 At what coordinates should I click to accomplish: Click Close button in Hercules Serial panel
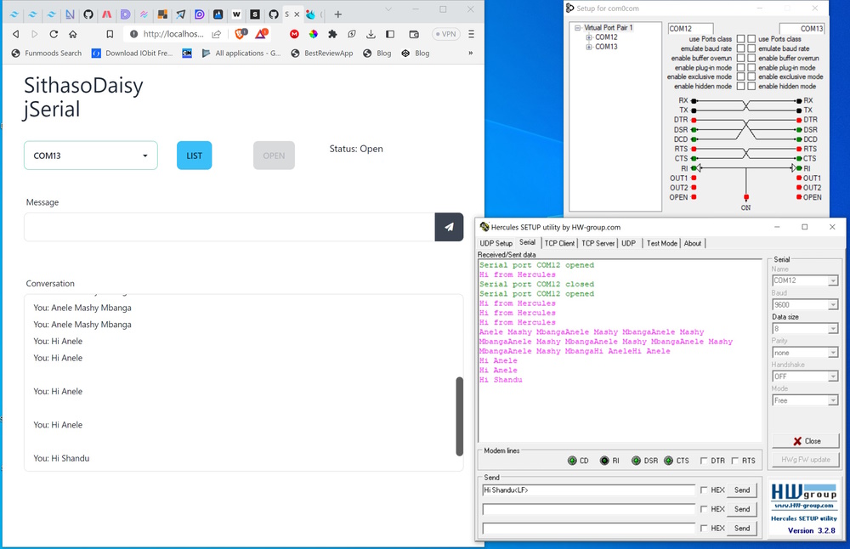pyautogui.click(x=805, y=441)
